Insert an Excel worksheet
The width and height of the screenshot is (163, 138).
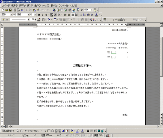pyautogui.click(x=65, y=10)
